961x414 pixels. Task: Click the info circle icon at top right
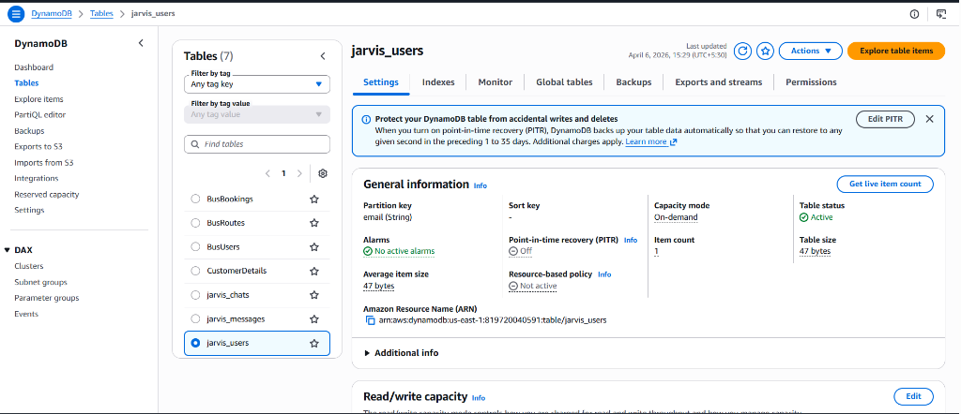[x=914, y=14]
